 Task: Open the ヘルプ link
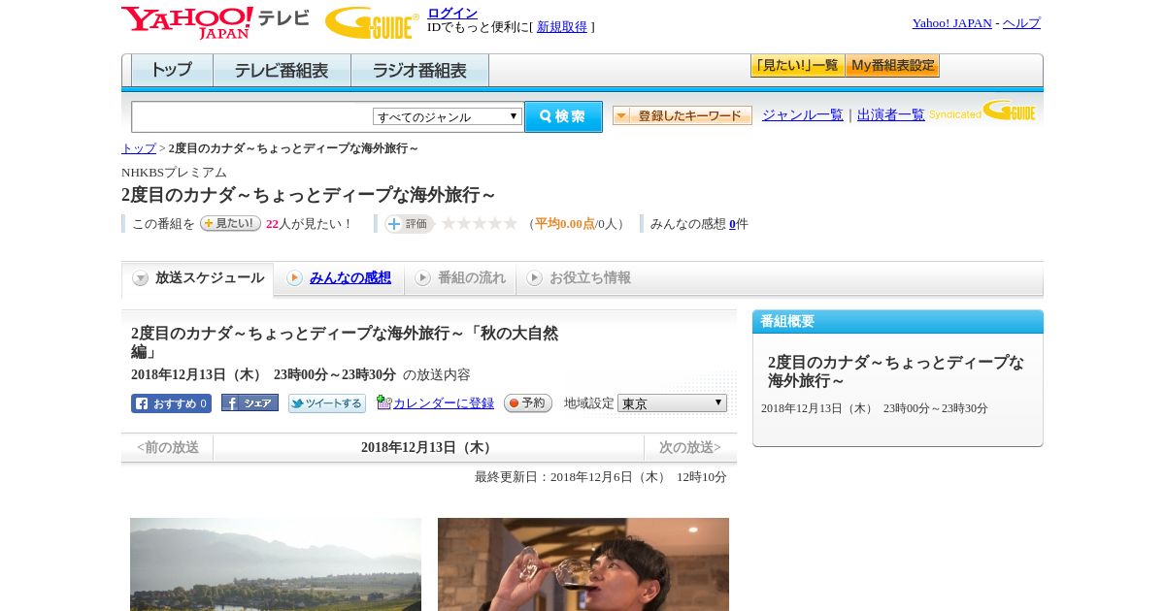coord(1021,22)
